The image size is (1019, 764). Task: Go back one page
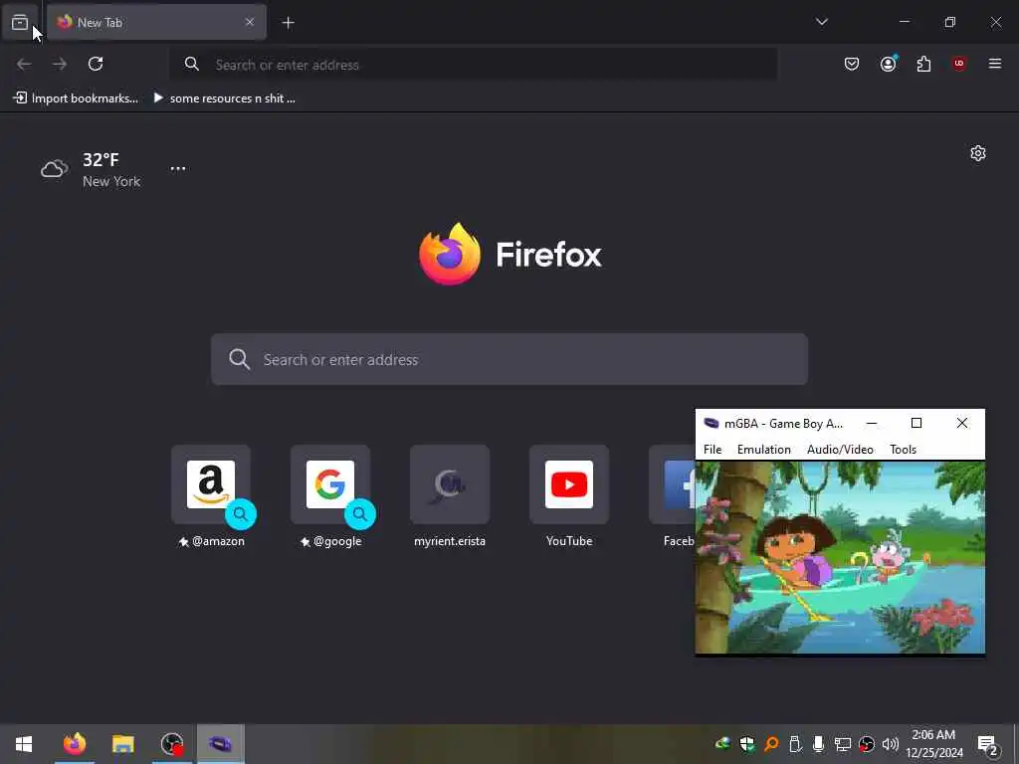pos(24,64)
